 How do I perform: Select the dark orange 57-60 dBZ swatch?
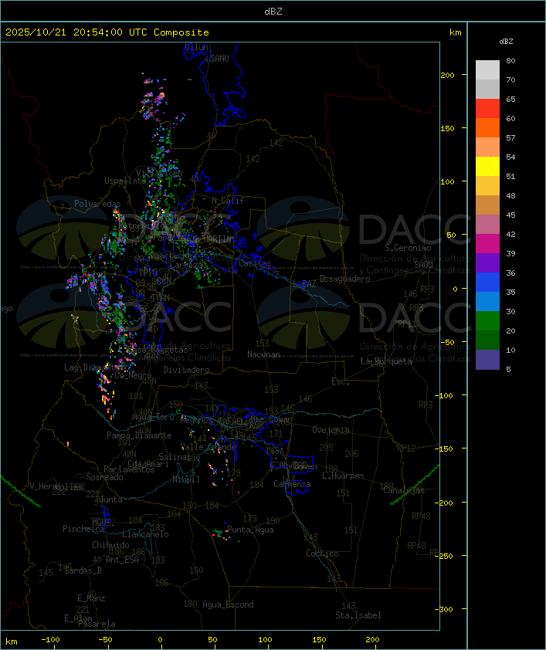coord(487,127)
